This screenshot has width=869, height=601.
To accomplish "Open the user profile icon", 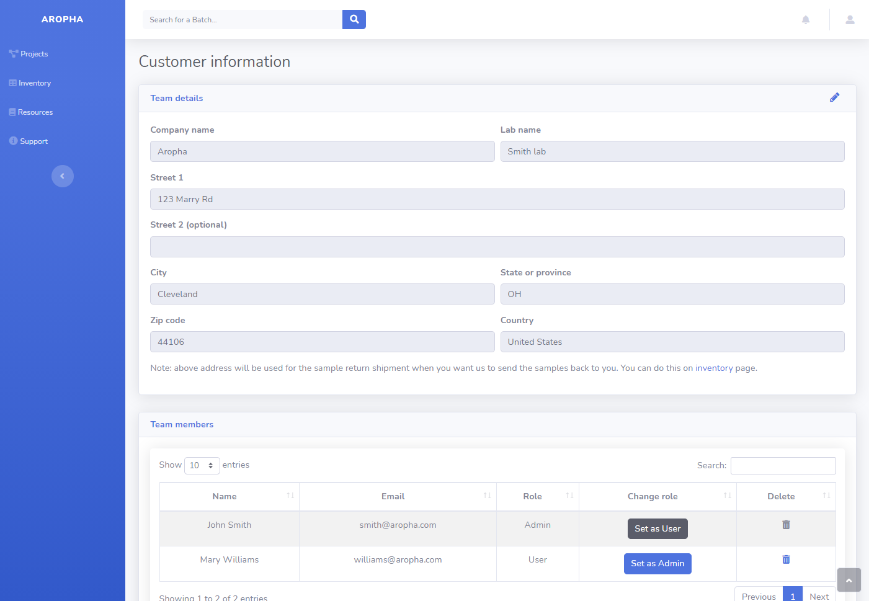I will 849,19.
